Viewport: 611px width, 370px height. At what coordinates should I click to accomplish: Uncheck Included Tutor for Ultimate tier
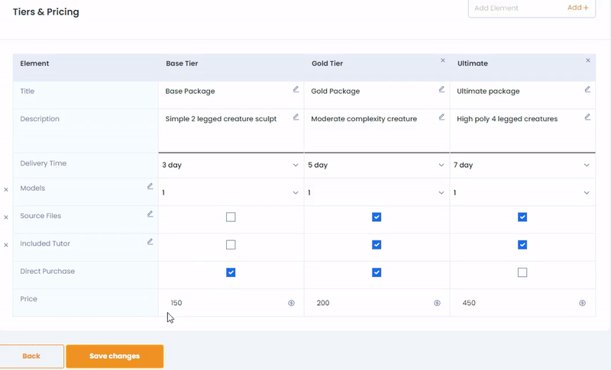pyautogui.click(x=522, y=245)
